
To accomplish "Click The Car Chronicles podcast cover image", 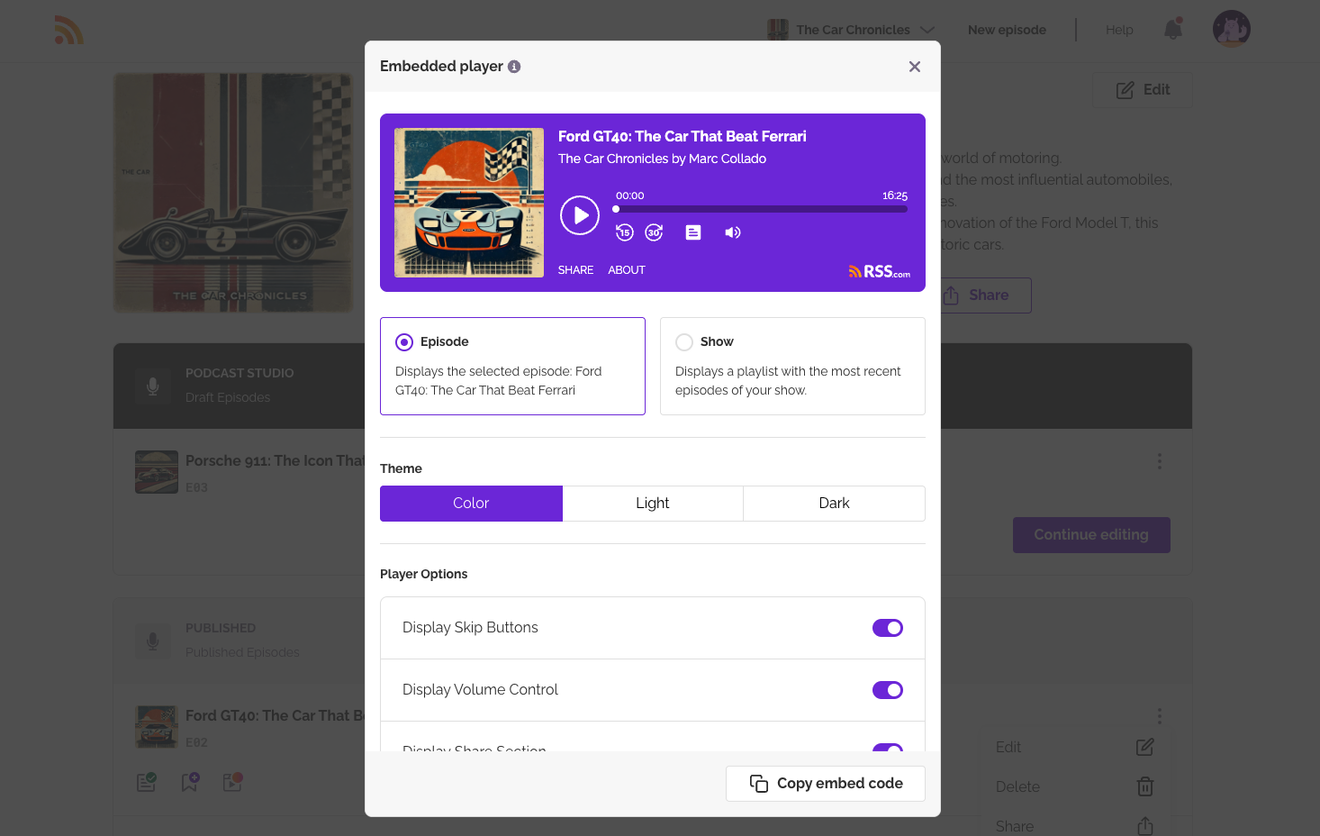I will point(233,193).
